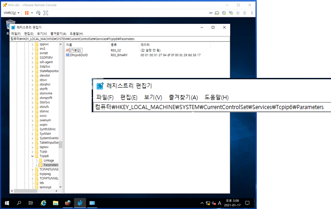This screenshot has width=331, height=209.
Task: Click the string value icon beside (기본값)
Action: [x=67, y=50]
